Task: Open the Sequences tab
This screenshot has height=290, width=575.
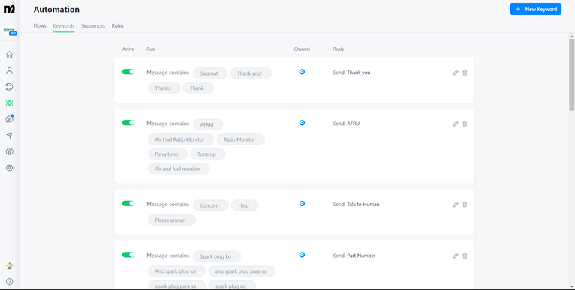Action: point(93,26)
